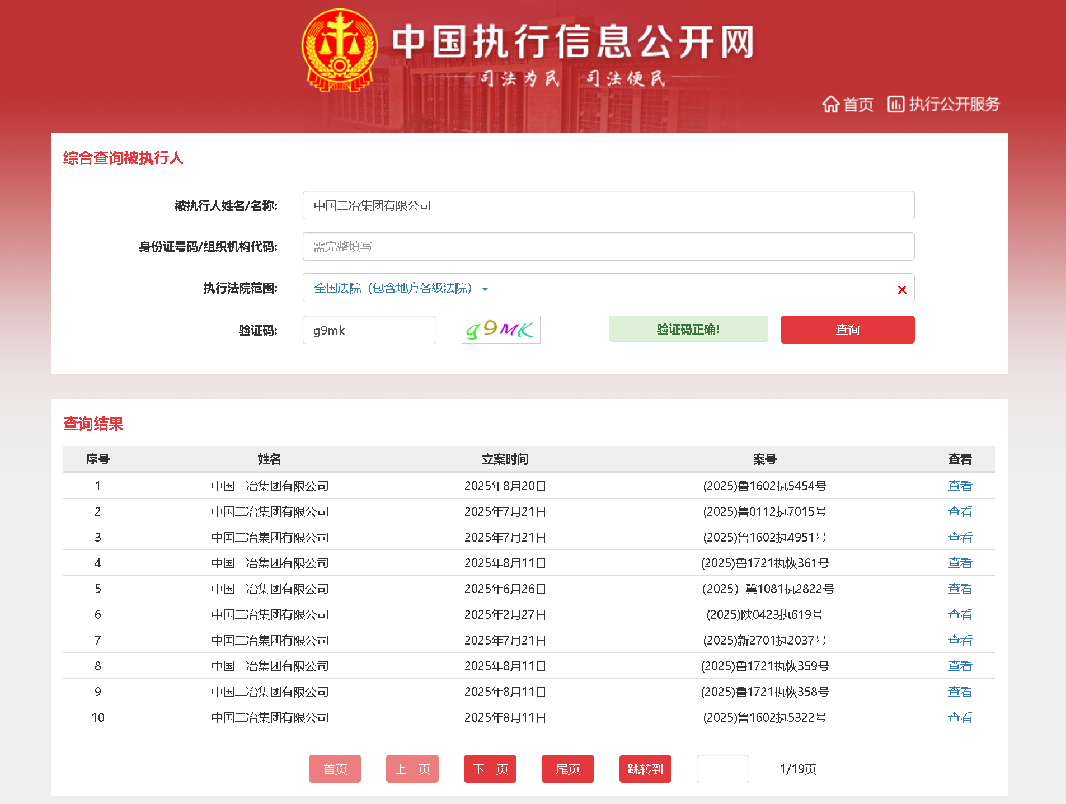Click the page number input box
The height and width of the screenshot is (804, 1066).
[723, 769]
